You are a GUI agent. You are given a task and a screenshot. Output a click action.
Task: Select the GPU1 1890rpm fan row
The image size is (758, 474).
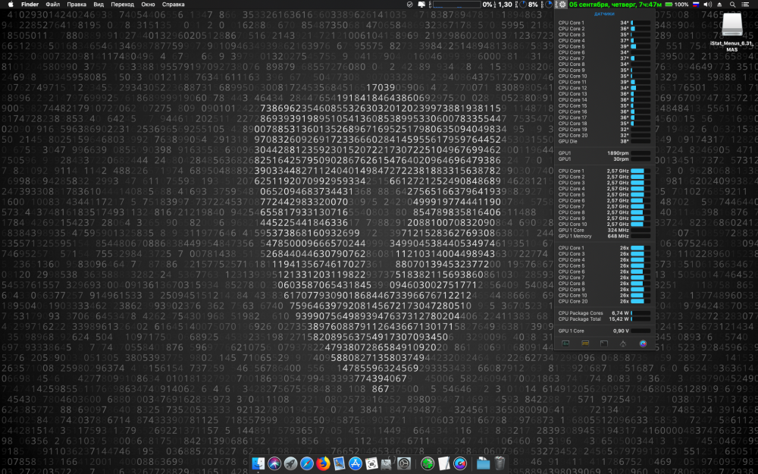[x=604, y=153]
